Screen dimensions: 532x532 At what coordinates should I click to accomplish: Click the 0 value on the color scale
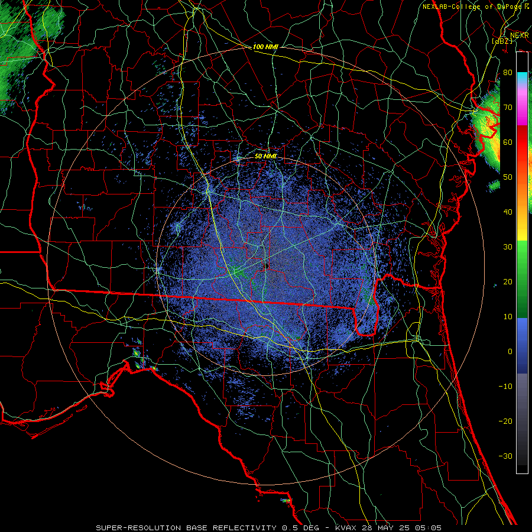point(510,352)
